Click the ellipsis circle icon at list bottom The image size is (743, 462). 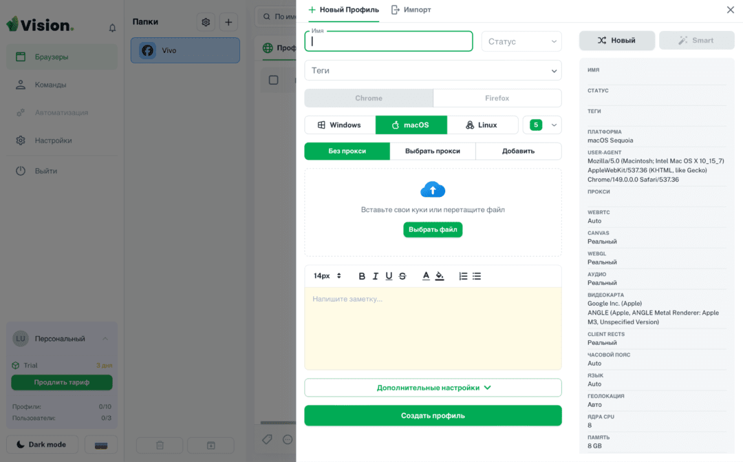(x=288, y=439)
